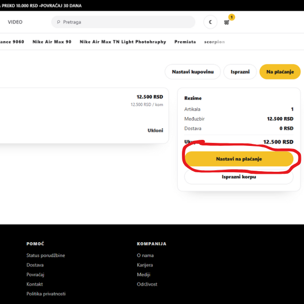Empty cart with Isprazni korpu
Viewport: 304px width, 304px height.
click(x=239, y=177)
